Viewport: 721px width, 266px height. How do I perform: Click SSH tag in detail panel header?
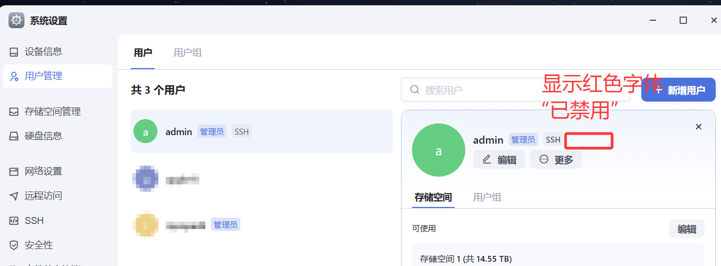tap(553, 139)
